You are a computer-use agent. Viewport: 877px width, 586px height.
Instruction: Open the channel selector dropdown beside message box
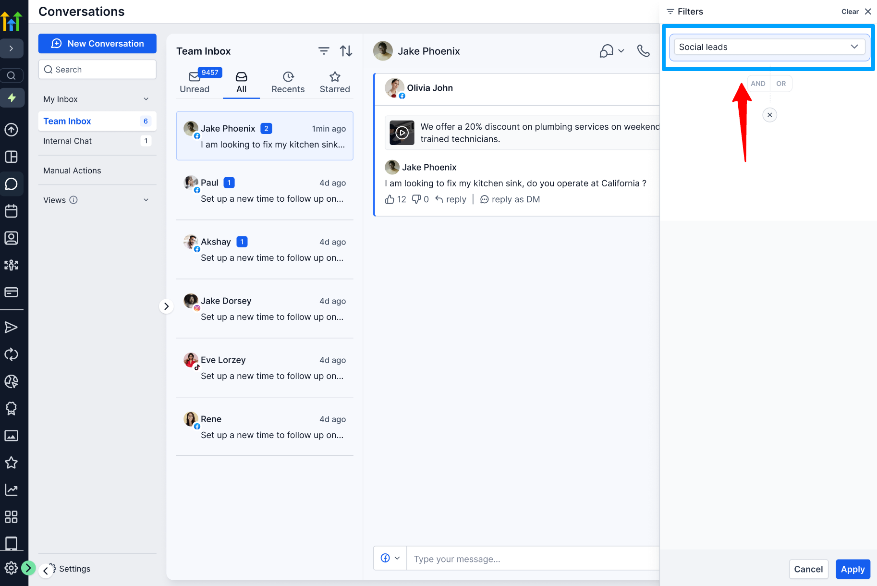pos(390,558)
